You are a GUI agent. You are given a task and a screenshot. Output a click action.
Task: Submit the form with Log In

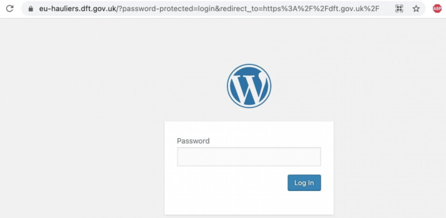[304, 183]
